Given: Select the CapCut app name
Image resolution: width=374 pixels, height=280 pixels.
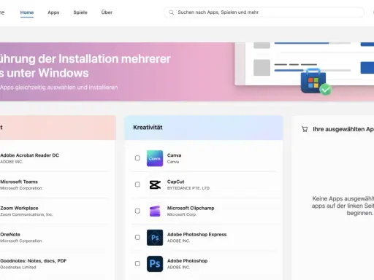Looking at the screenshot, I should [x=175, y=182].
